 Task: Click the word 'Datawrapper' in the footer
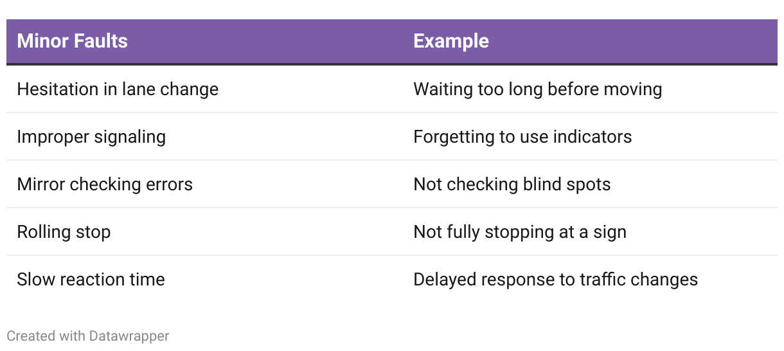click(129, 336)
